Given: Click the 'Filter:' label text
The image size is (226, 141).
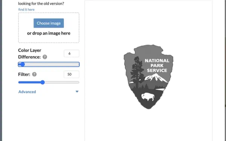Looking at the screenshot, I should 24,74.
